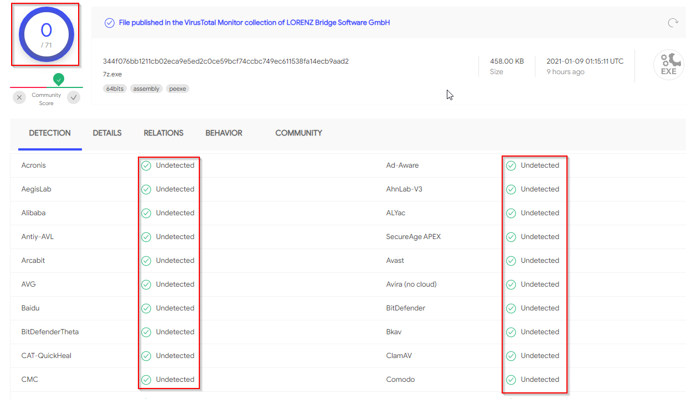Click the Undetected check icon for Avira
Image resolution: width=686 pixels, height=399 pixels.
tap(511, 284)
